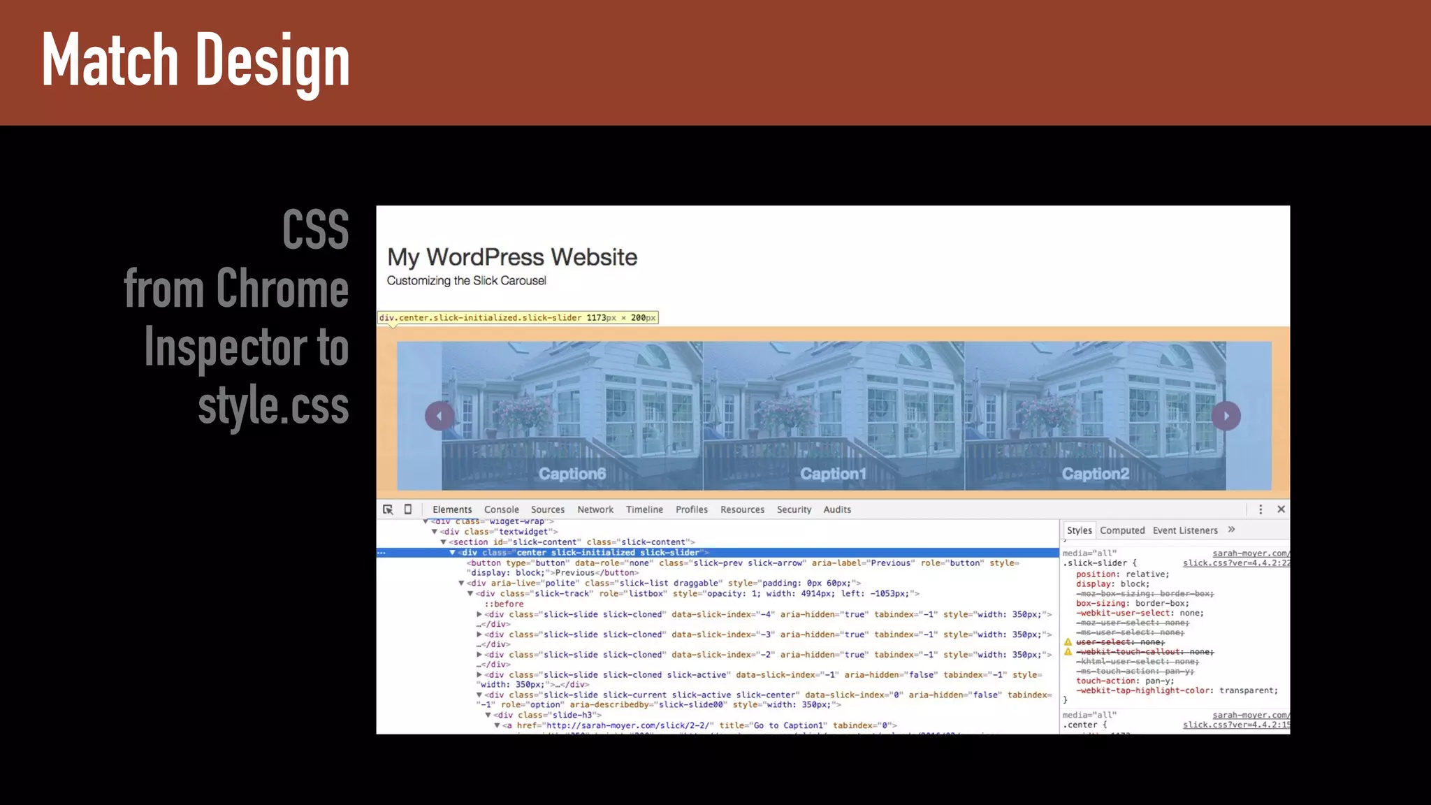Image resolution: width=1431 pixels, height=805 pixels.
Task: Click the struck-through '-moz-box-sizing' declaration
Action: (1145, 594)
